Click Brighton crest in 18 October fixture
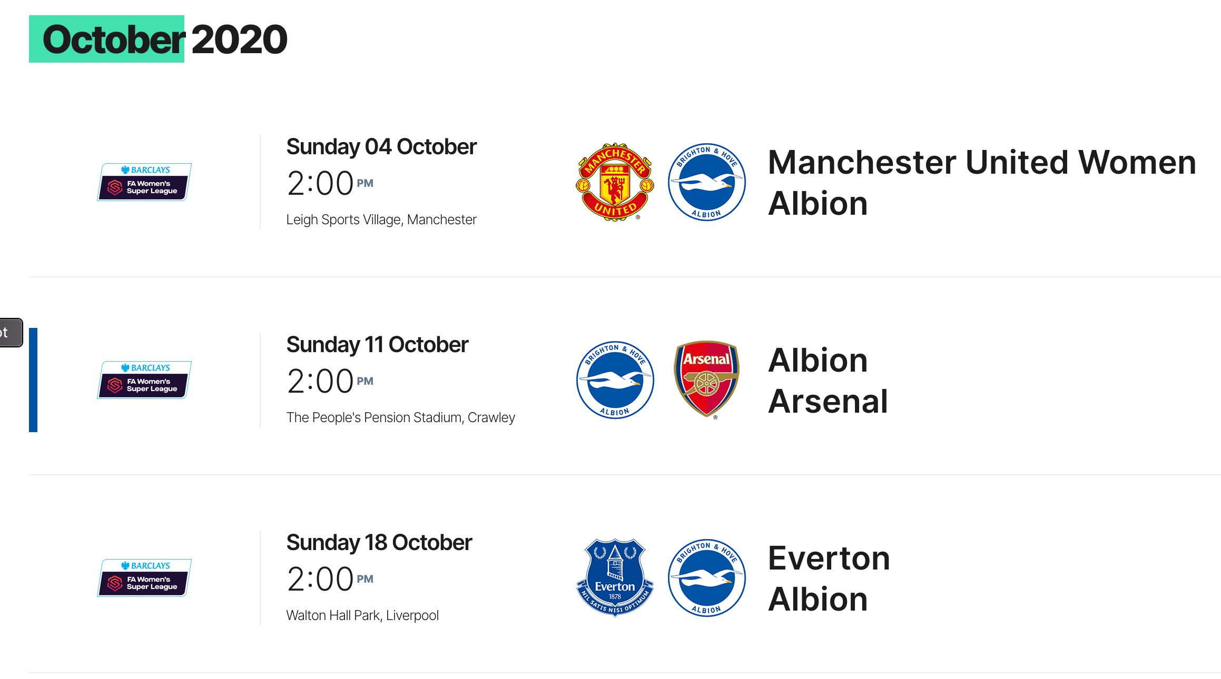This screenshot has width=1221, height=679. (x=706, y=578)
